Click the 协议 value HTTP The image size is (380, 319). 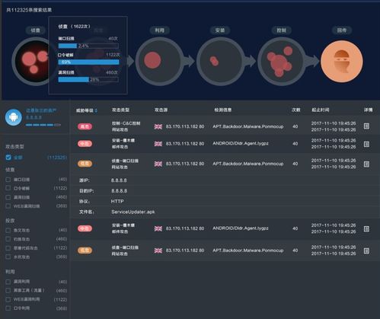117,201
